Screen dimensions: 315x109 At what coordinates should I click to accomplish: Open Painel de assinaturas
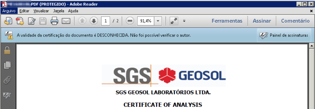[x=284, y=35]
